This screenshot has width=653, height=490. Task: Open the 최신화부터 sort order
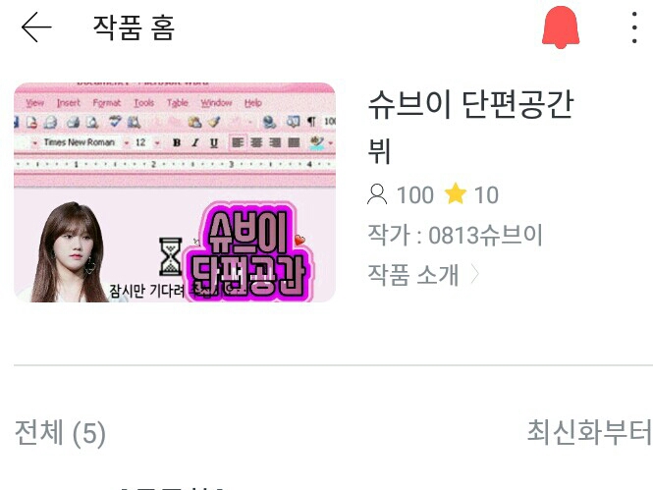tap(589, 432)
